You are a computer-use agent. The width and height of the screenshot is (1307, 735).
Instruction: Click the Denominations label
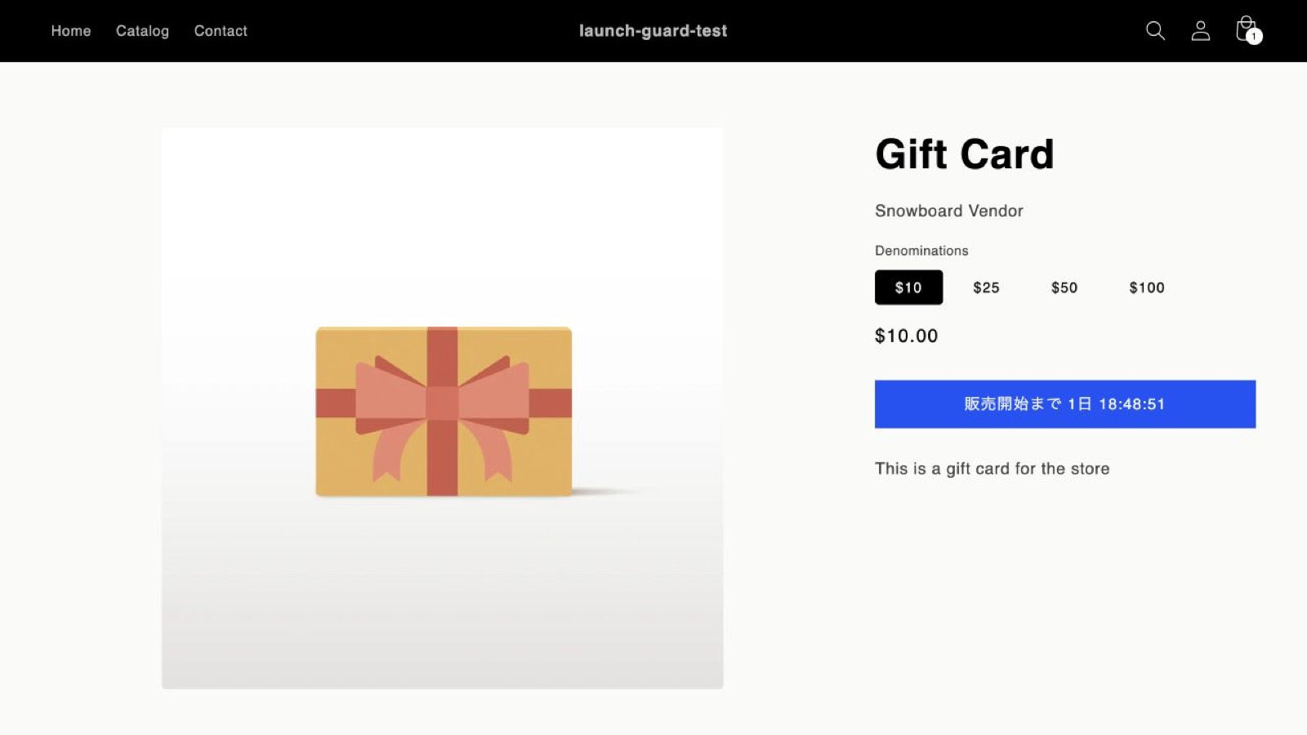(x=921, y=251)
